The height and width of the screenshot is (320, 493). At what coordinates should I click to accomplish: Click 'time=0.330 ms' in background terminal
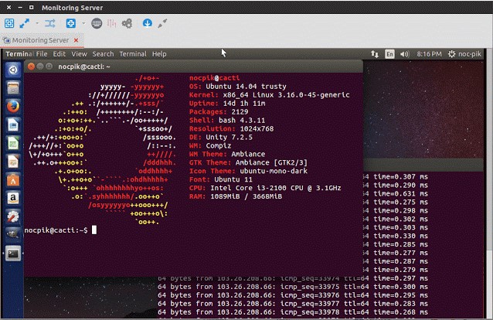(400, 236)
